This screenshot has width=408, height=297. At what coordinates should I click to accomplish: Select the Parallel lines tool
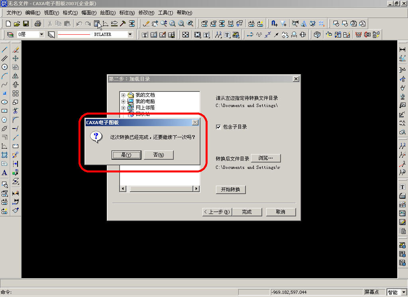point(4,58)
